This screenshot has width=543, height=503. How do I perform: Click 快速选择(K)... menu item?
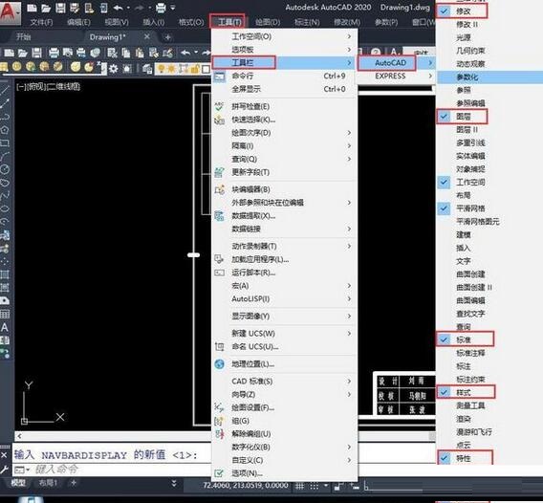tap(285, 120)
